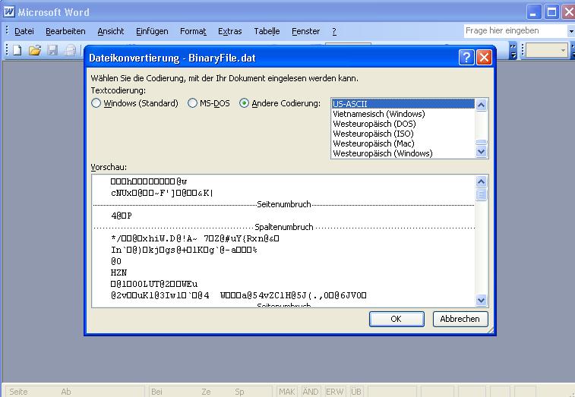Click MAK status bar indicator
575x397 pixels.
[x=286, y=392]
